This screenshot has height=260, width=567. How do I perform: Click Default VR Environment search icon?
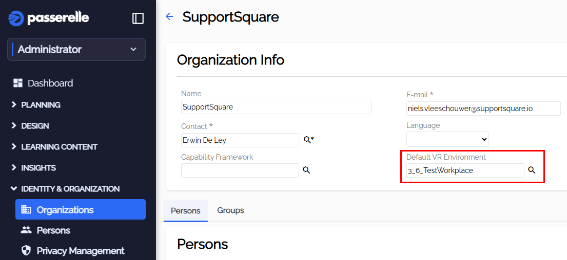click(x=532, y=170)
